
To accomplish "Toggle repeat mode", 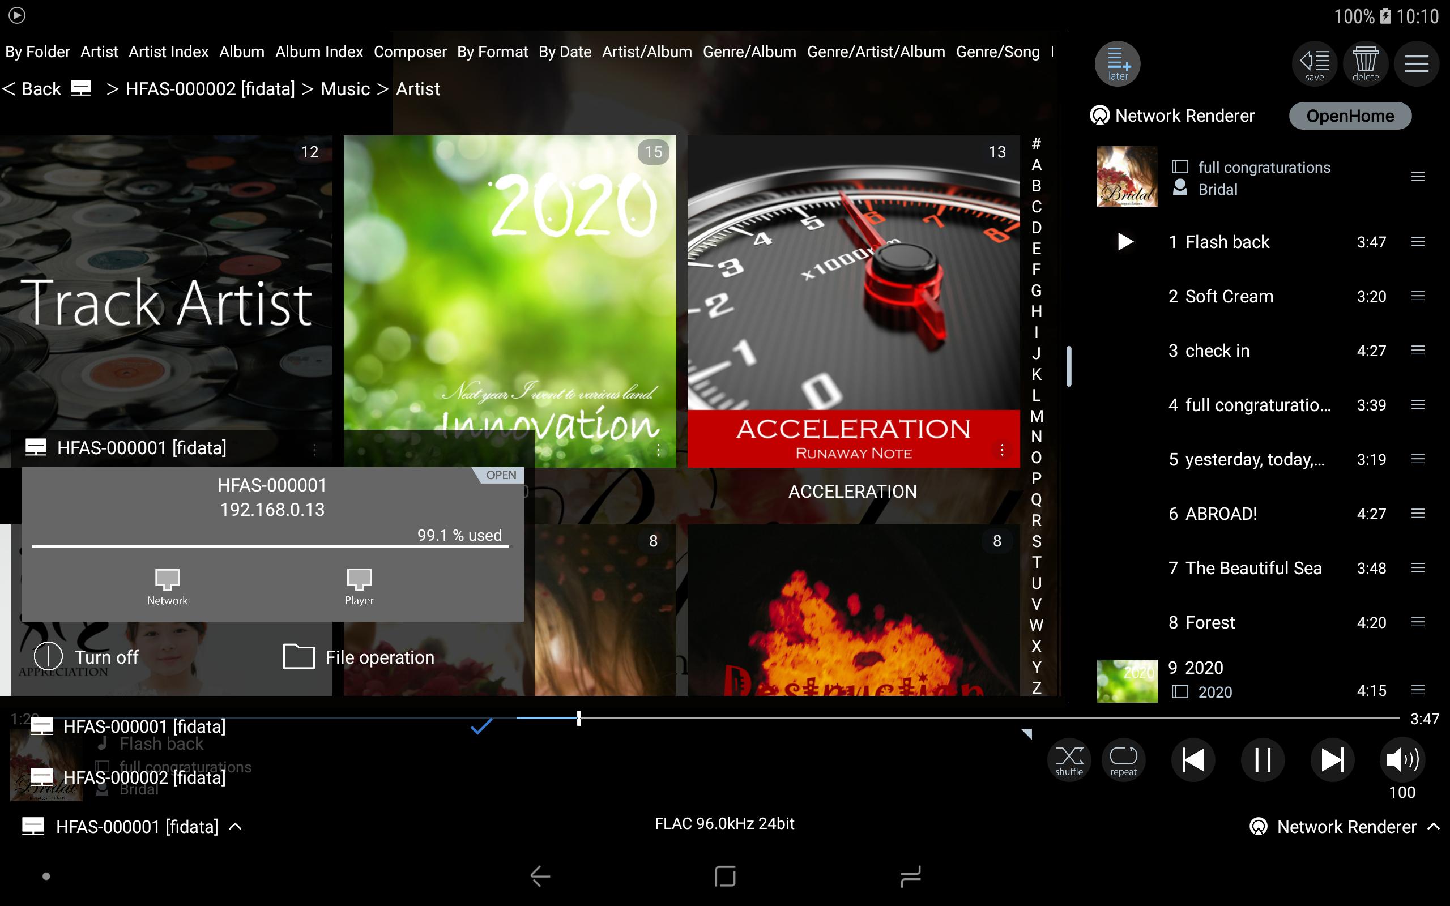I will click(x=1123, y=760).
